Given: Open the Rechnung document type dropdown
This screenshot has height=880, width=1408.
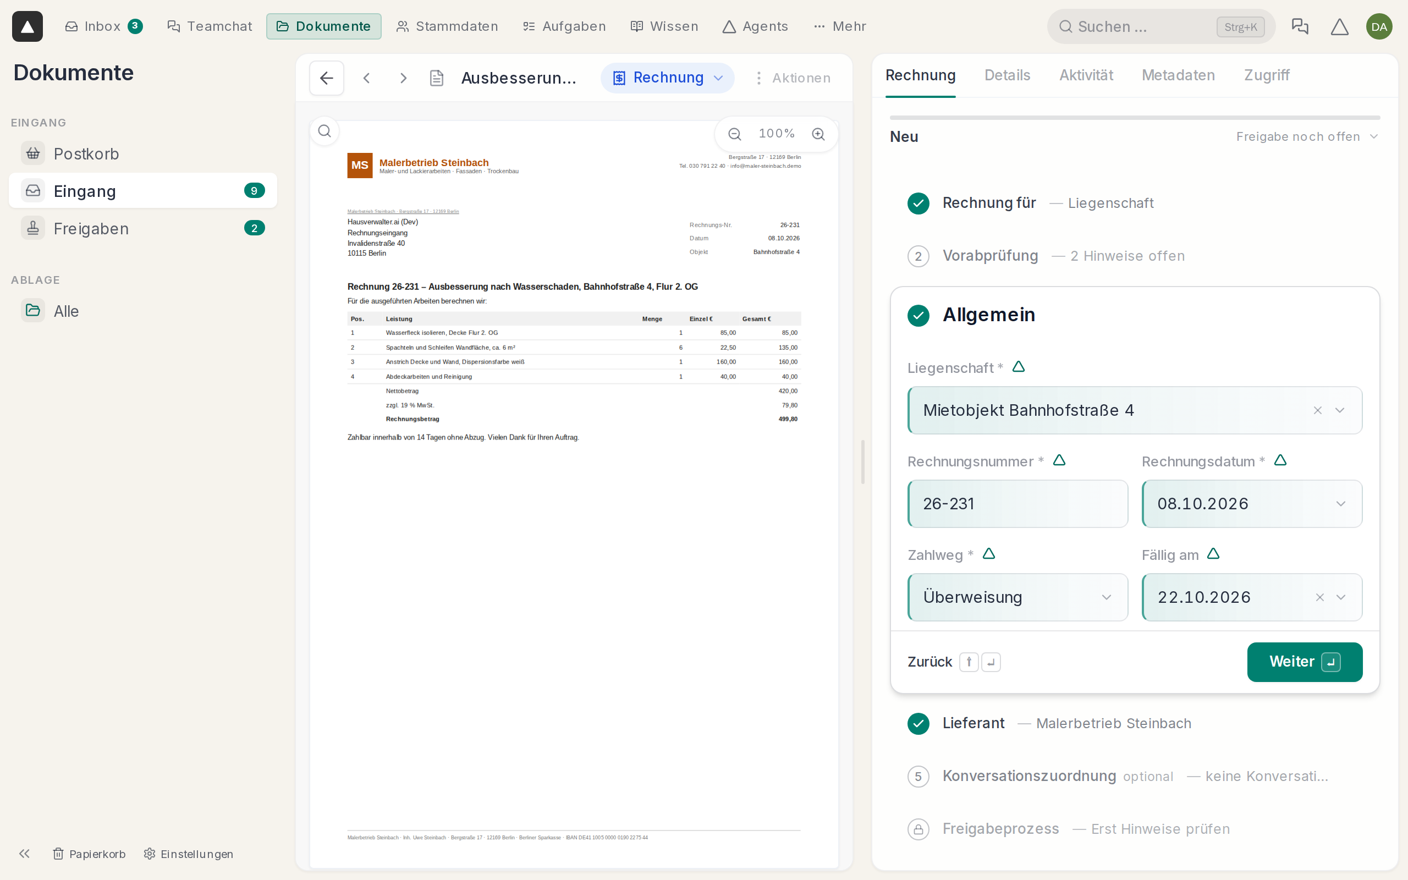Looking at the screenshot, I should [667, 78].
